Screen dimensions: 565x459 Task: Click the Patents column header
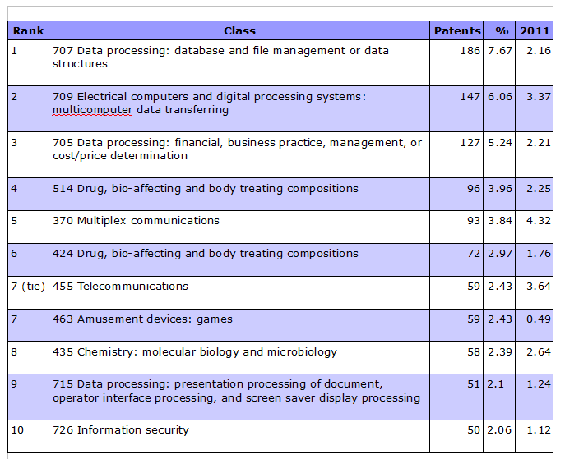[456, 30]
